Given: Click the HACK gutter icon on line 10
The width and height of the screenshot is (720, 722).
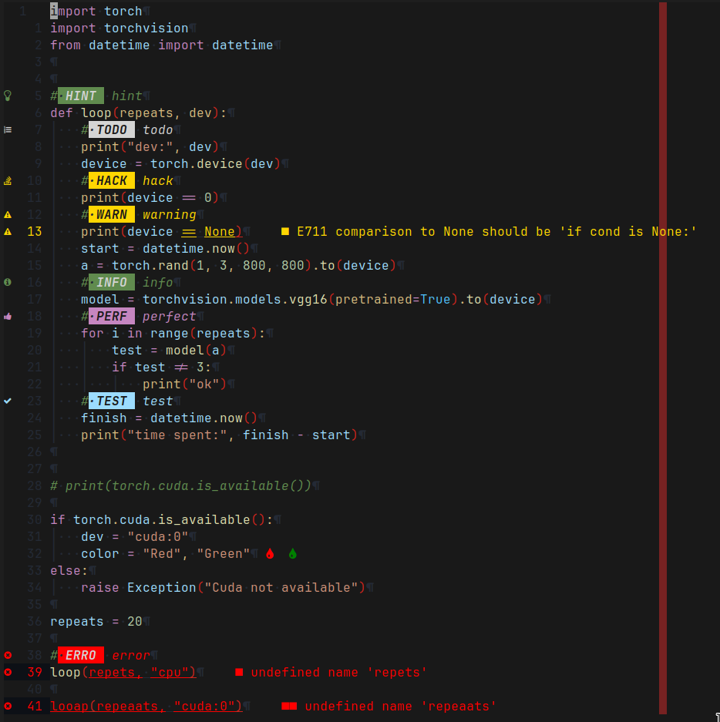Looking at the screenshot, I should pyautogui.click(x=7, y=180).
